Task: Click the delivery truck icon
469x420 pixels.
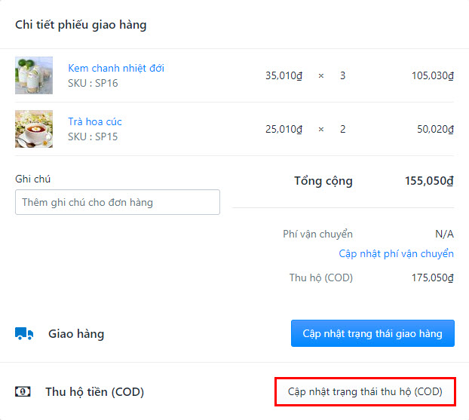Action: pyautogui.click(x=24, y=333)
